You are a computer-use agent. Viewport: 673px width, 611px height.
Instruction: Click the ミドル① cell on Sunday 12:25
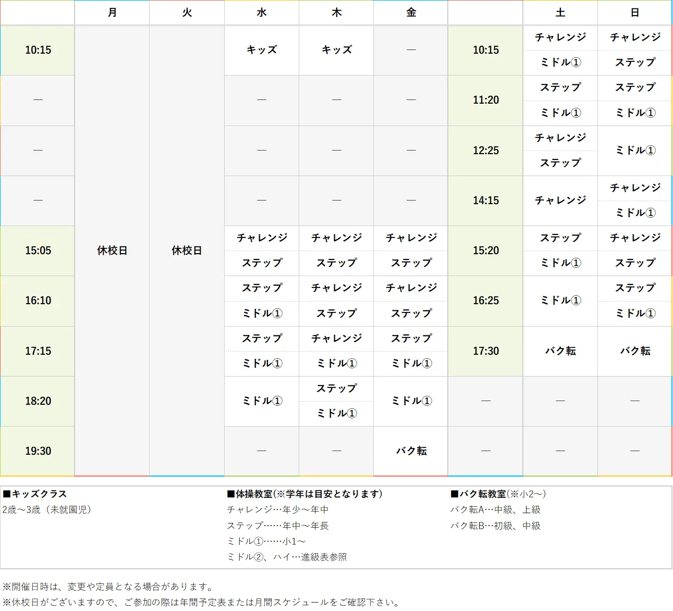(634, 151)
